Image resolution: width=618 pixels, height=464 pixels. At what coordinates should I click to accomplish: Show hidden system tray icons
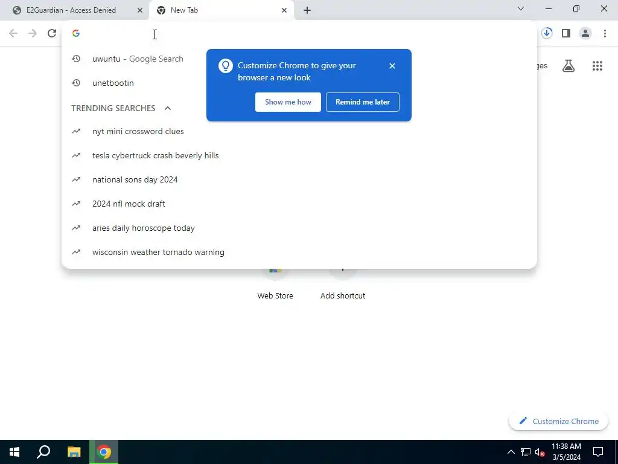click(511, 452)
